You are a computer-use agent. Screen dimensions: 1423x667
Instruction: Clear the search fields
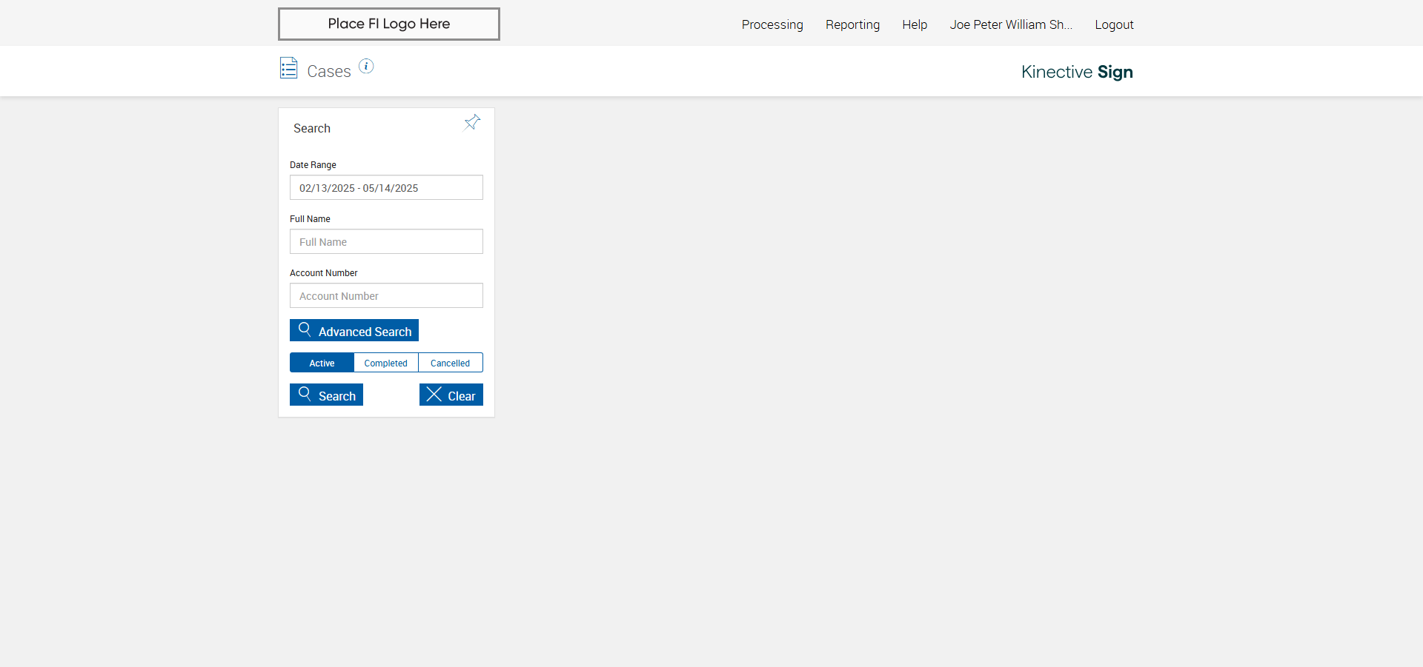pos(451,395)
